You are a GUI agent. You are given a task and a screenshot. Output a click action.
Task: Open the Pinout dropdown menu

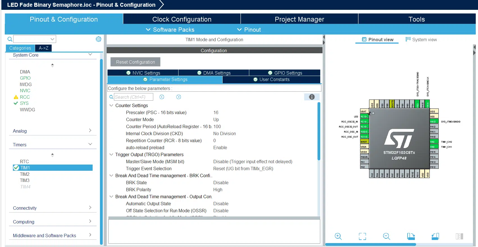[249, 30]
